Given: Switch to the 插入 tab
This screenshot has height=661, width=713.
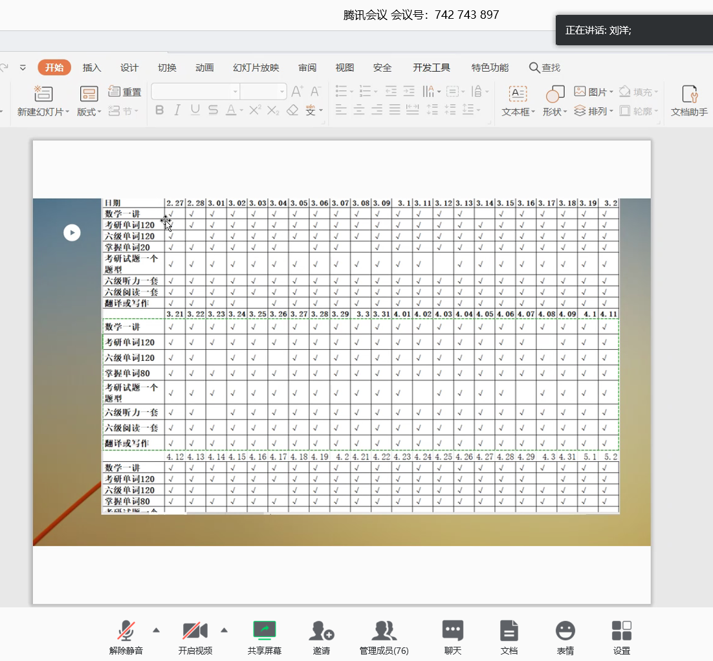Looking at the screenshot, I should (92, 68).
